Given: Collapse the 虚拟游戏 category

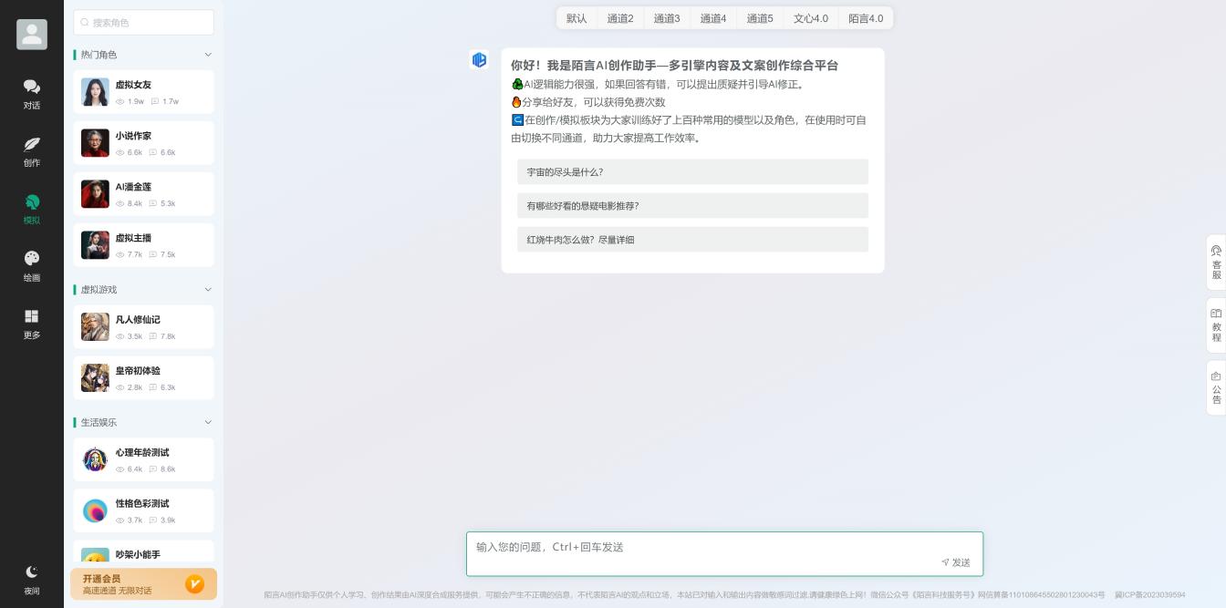Looking at the screenshot, I should (208, 290).
